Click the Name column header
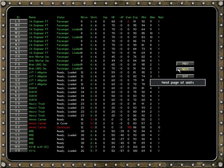 pyautogui.click(x=32, y=17)
